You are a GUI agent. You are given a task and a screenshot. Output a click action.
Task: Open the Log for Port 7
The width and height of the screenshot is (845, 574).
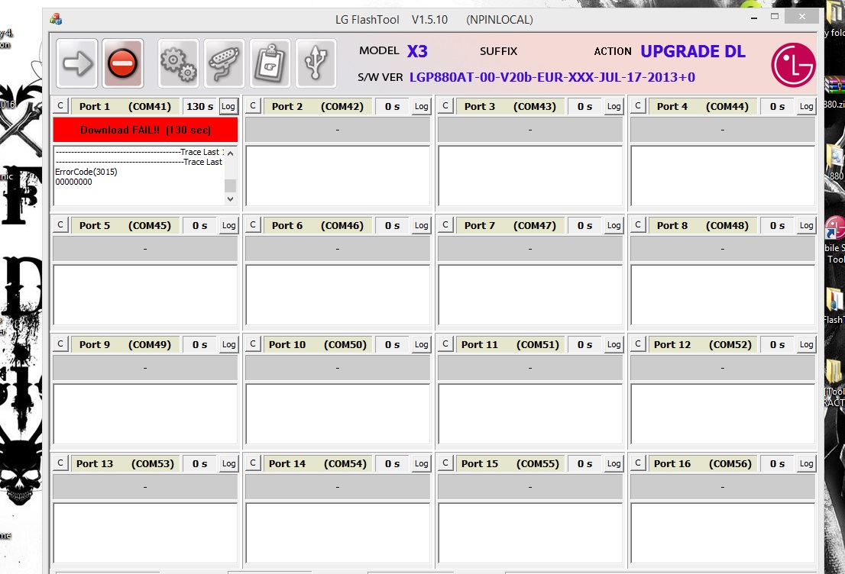point(614,226)
